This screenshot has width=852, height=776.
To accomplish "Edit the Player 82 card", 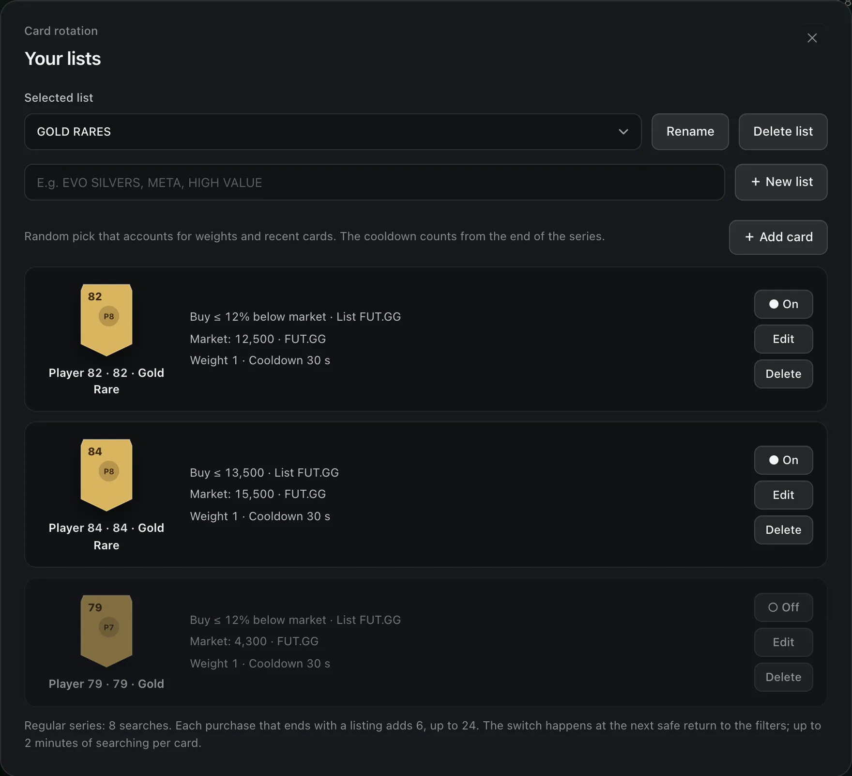I will [783, 339].
